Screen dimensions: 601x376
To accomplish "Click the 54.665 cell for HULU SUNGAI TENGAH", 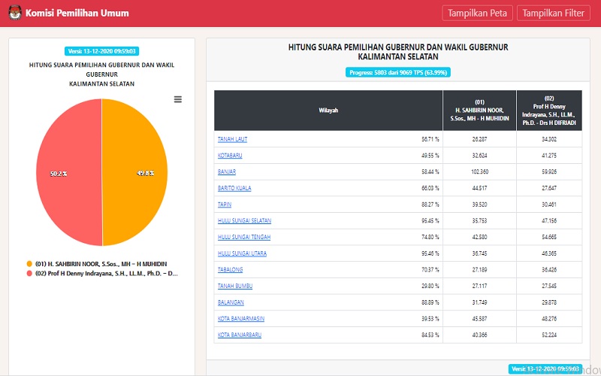I will (549, 237).
